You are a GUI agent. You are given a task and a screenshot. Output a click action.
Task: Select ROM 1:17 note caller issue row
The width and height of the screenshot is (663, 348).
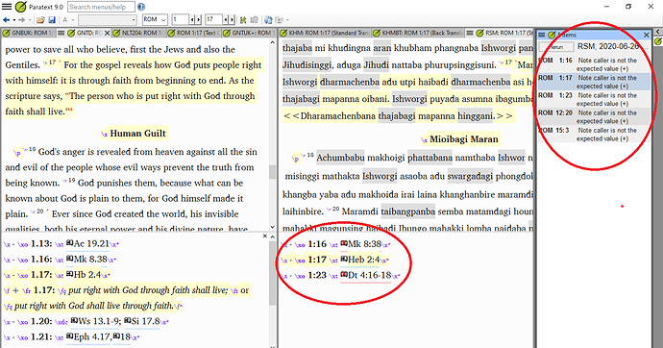594,82
